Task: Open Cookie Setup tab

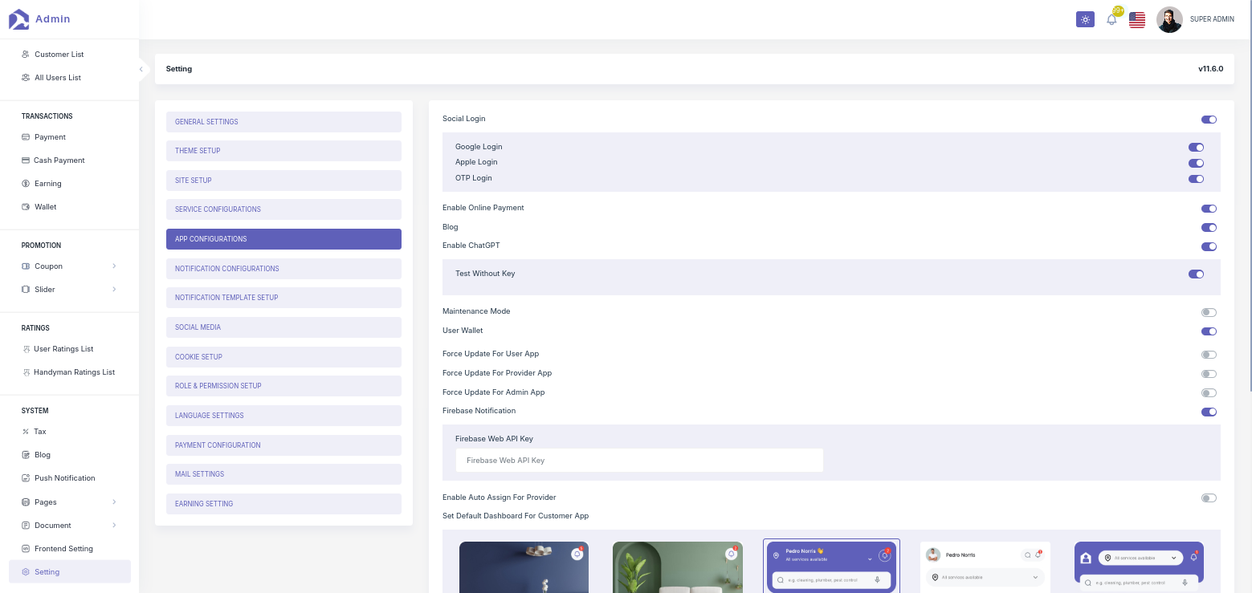Action: (x=283, y=357)
